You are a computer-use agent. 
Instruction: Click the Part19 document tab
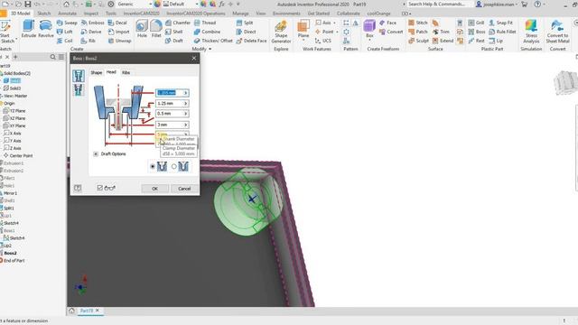(x=87, y=311)
